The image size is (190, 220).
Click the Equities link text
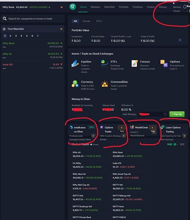tap(86, 62)
